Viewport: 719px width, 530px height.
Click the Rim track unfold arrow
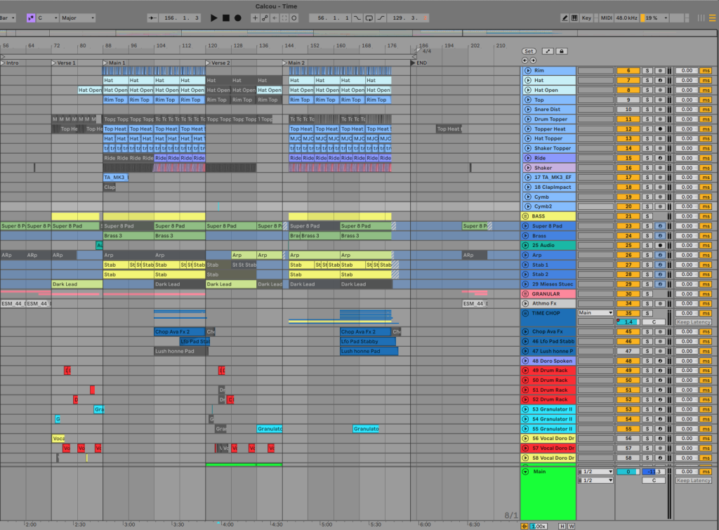click(x=528, y=71)
